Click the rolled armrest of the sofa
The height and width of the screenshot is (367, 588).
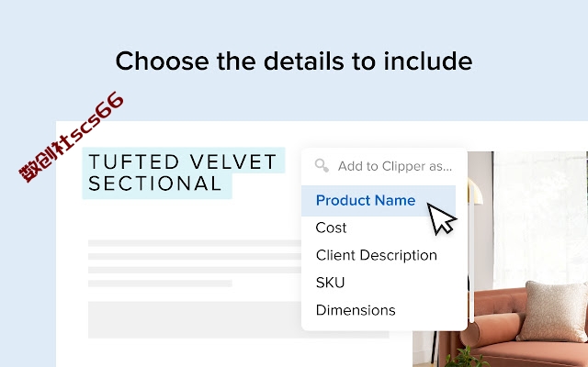point(492,329)
